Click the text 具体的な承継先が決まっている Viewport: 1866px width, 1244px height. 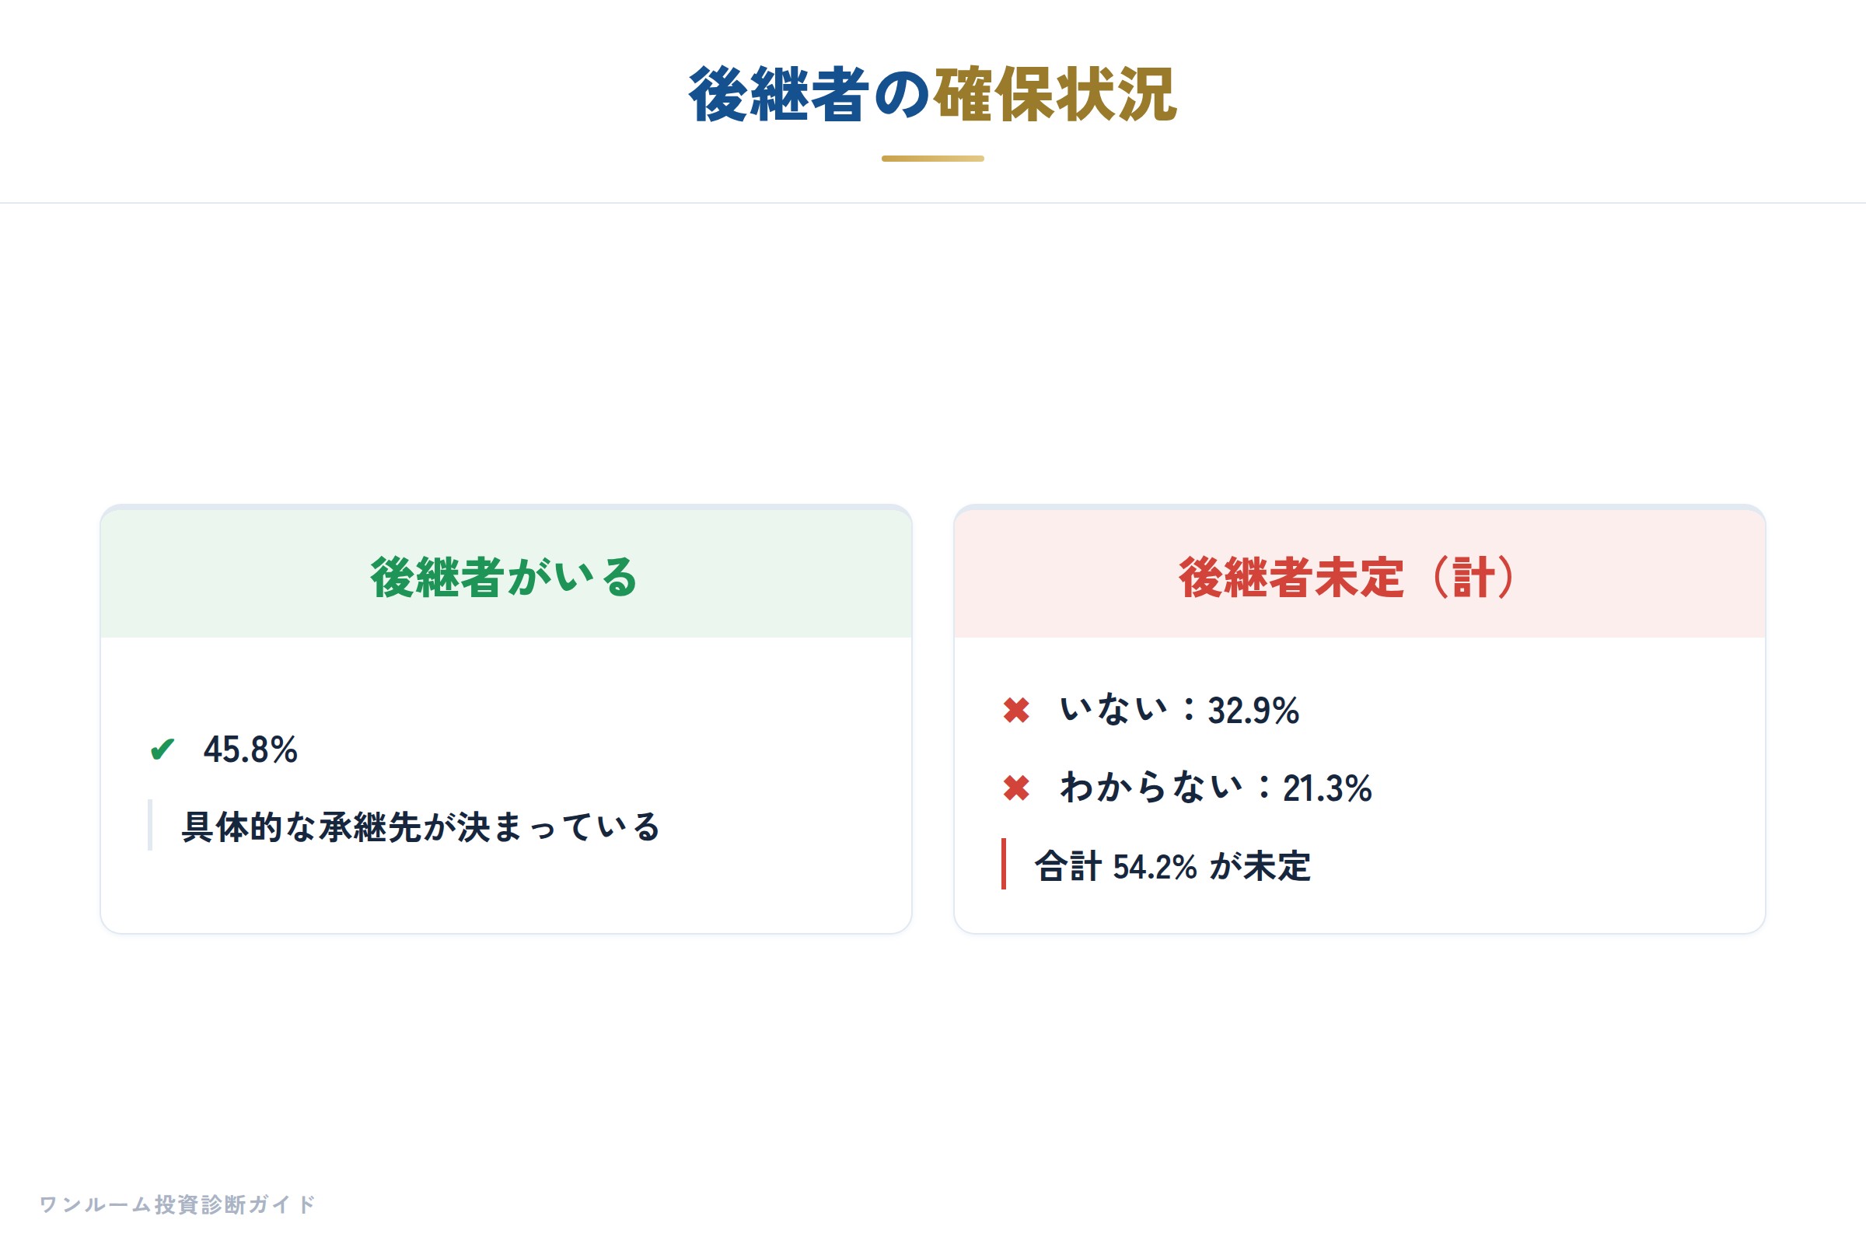[x=421, y=826]
